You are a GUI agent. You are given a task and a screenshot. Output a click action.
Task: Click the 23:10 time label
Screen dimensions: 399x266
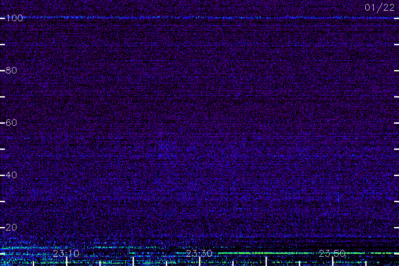pos(66,254)
